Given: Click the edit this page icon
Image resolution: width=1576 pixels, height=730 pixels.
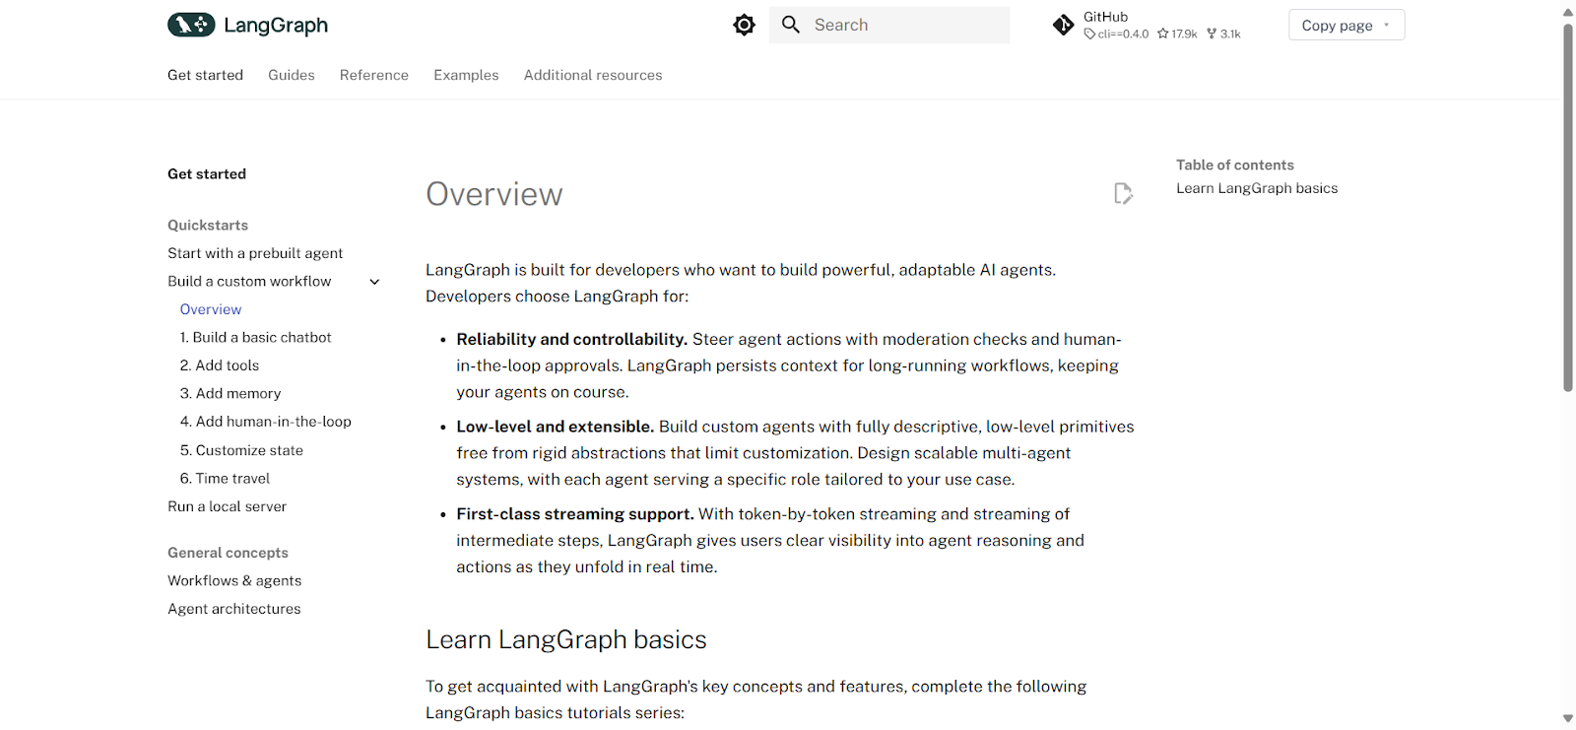Looking at the screenshot, I should tap(1123, 193).
